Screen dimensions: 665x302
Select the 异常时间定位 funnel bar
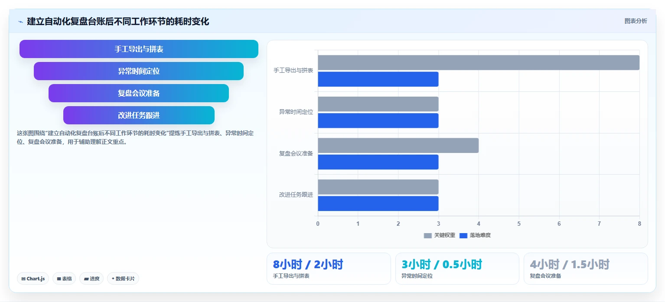(x=139, y=71)
